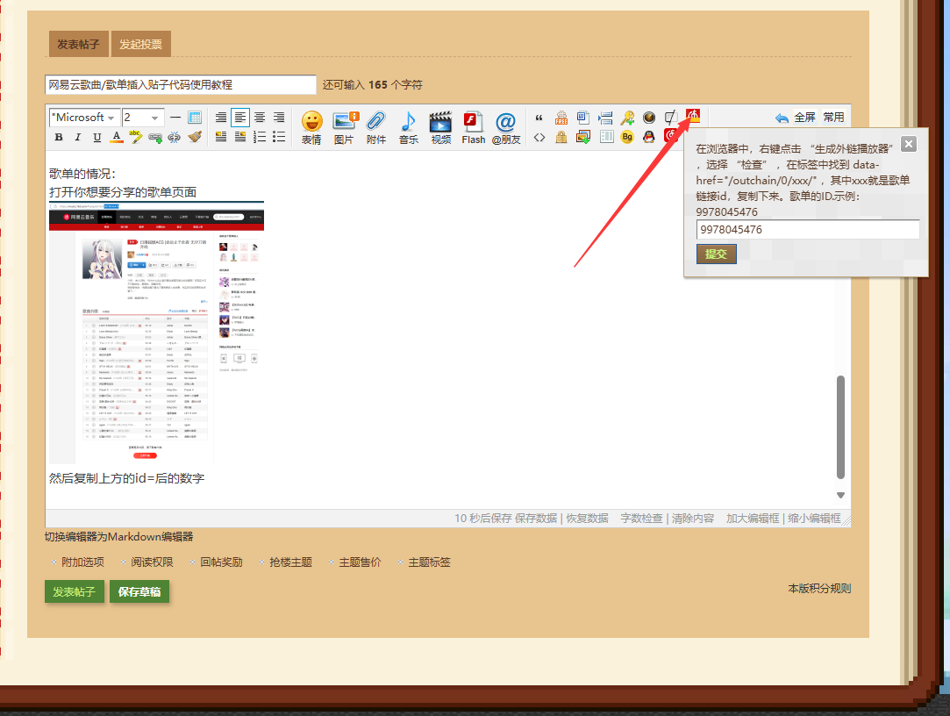Image resolution: width=950 pixels, height=716 pixels.
Task: Click the column layout icon
Action: 606,137
